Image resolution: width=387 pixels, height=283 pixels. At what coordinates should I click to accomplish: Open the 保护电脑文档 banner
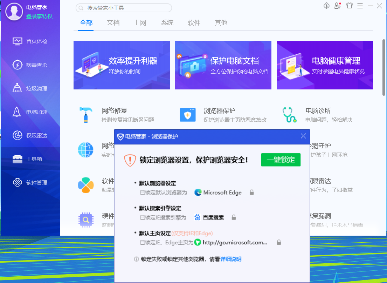[x=223, y=65]
